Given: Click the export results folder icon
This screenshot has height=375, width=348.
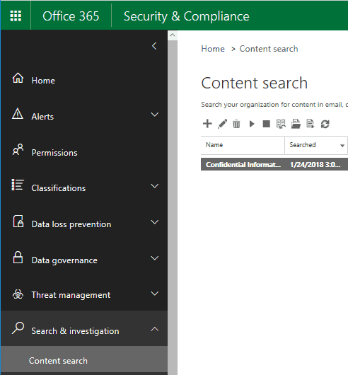Looking at the screenshot, I should (296, 124).
